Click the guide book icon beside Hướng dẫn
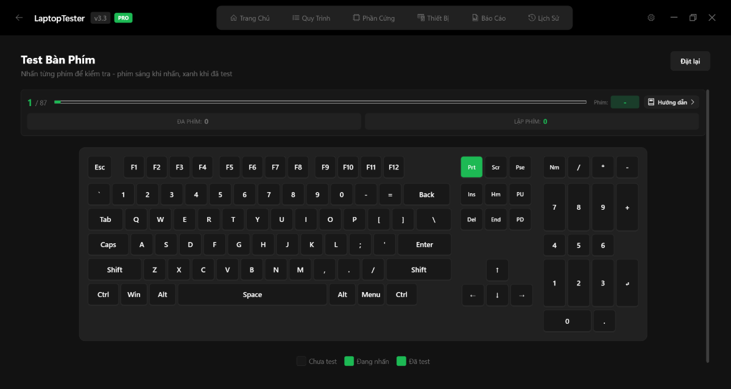 [x=651, y=102]
